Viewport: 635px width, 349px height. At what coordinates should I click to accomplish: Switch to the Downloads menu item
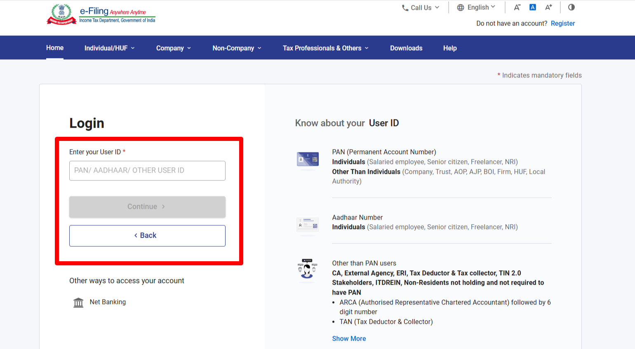[406, 48]
